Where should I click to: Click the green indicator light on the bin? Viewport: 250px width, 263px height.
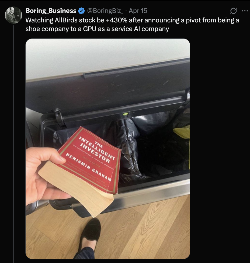pyautogui.click(x=126, y=114)
